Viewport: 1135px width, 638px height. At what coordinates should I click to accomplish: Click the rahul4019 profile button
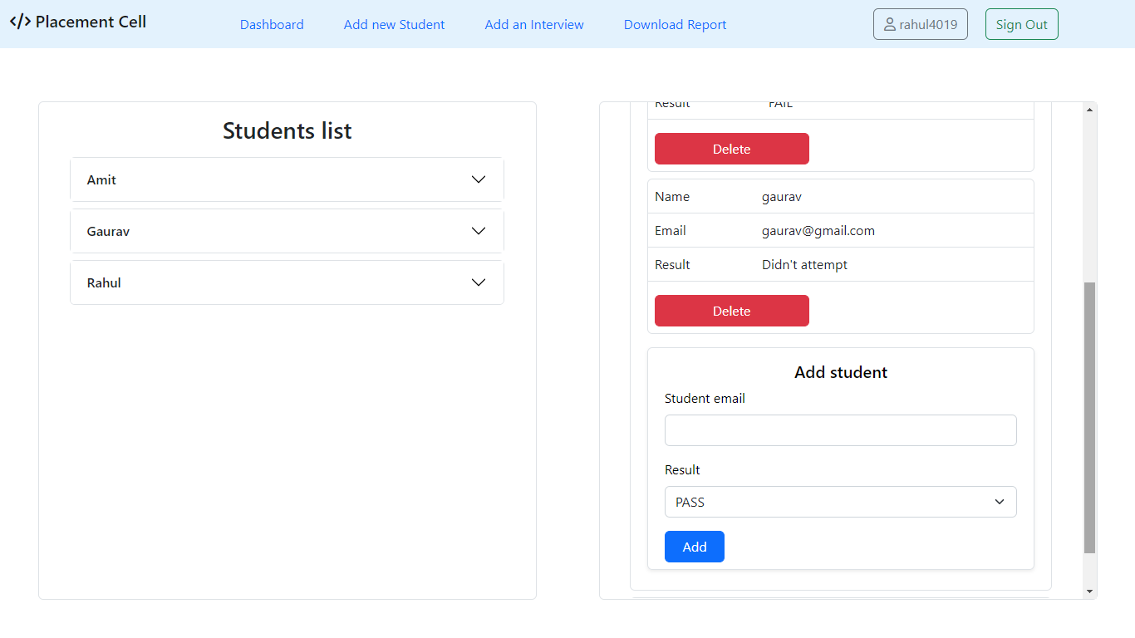click(921, 24)
